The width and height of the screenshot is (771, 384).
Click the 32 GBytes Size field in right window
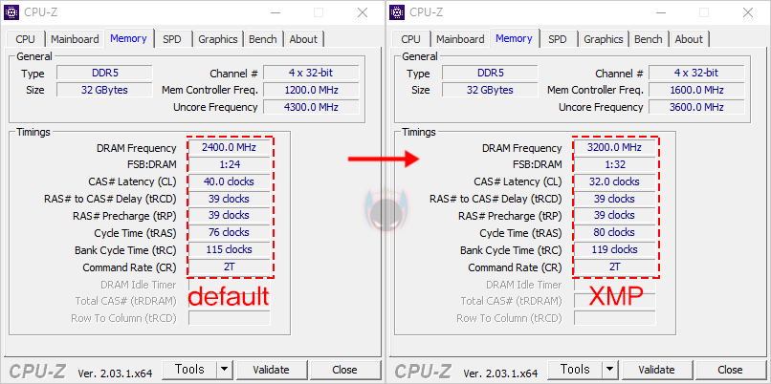click(490, 91)
